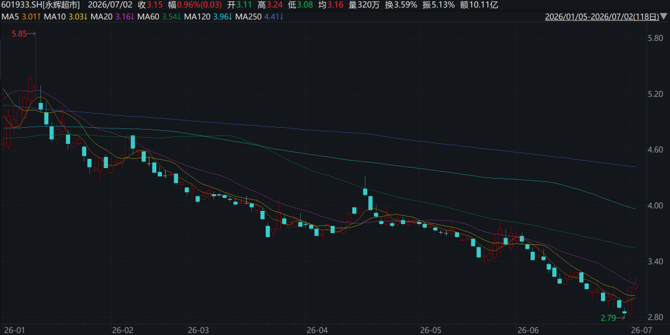
Task: Click the 2.79 period-low price marker
Action: point(609,318)
